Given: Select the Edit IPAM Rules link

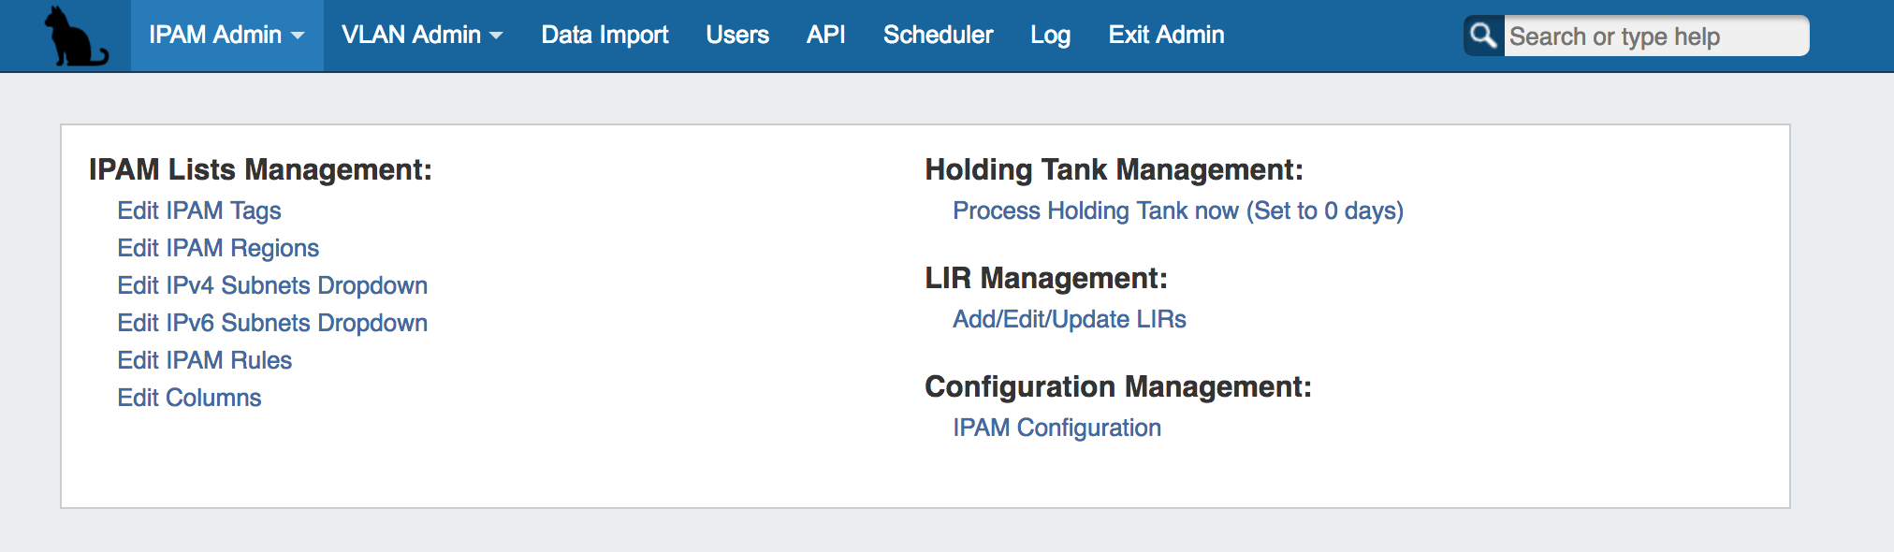Looking at the screenshot, I should [204, 360].
